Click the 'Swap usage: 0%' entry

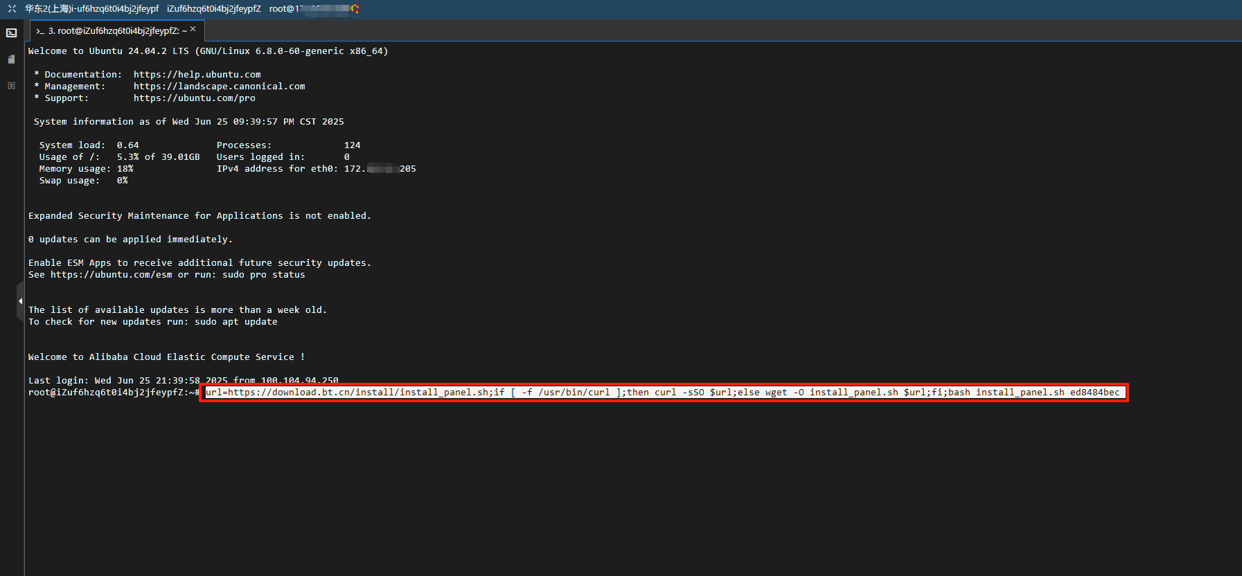84,180
